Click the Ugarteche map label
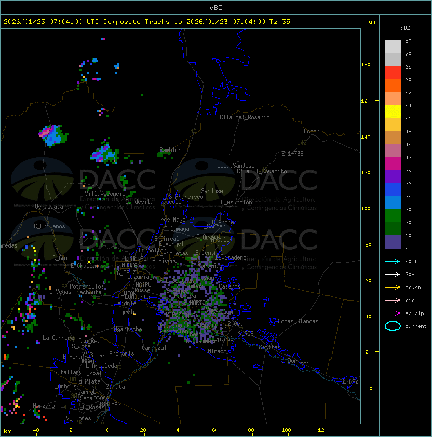 click(128, 329)
